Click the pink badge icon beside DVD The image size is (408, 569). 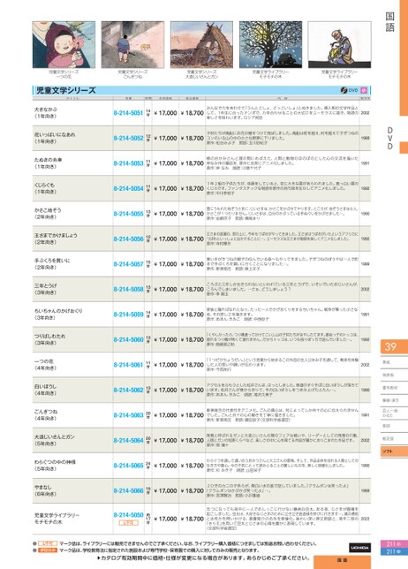pos(364,90)
